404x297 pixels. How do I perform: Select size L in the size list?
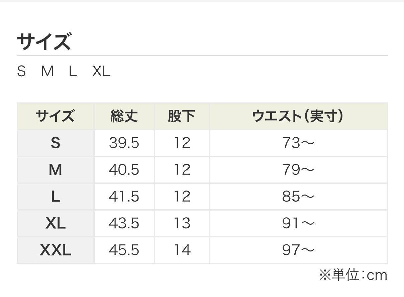(73, 72)
